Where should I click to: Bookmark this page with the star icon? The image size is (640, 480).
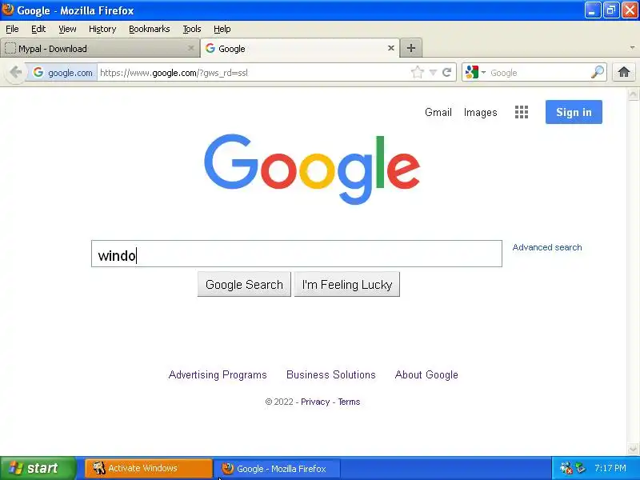tap(417, 73)
